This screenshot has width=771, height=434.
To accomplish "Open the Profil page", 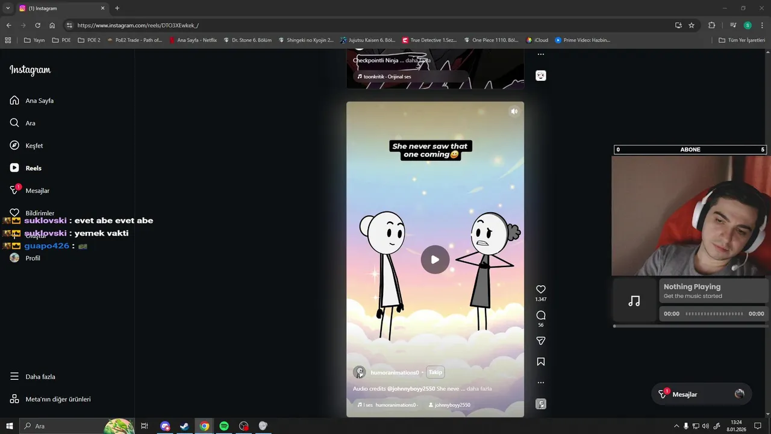I will tap(25, 258).
